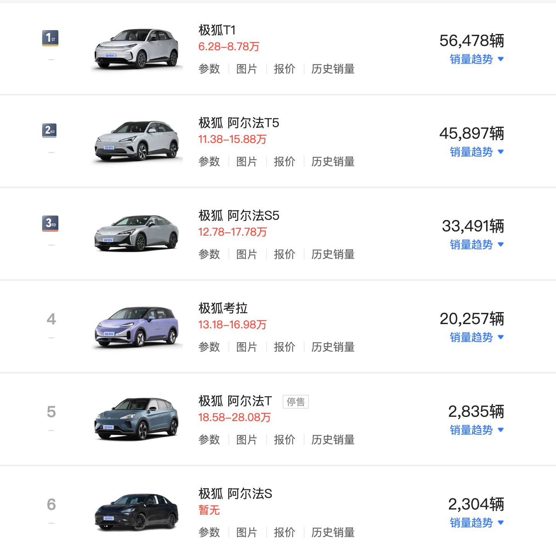The height and width of the screenshot is (552, 556).
Task: Show sales trend for 极狐考拉
Action: click(x=476, y=337)
